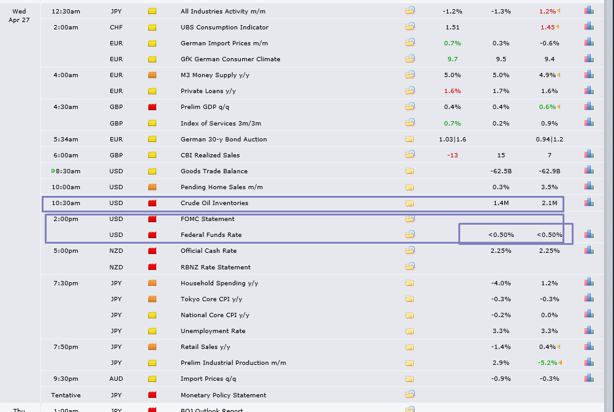Click the red impact icon beside FOMC Statement

coord(153,219)
